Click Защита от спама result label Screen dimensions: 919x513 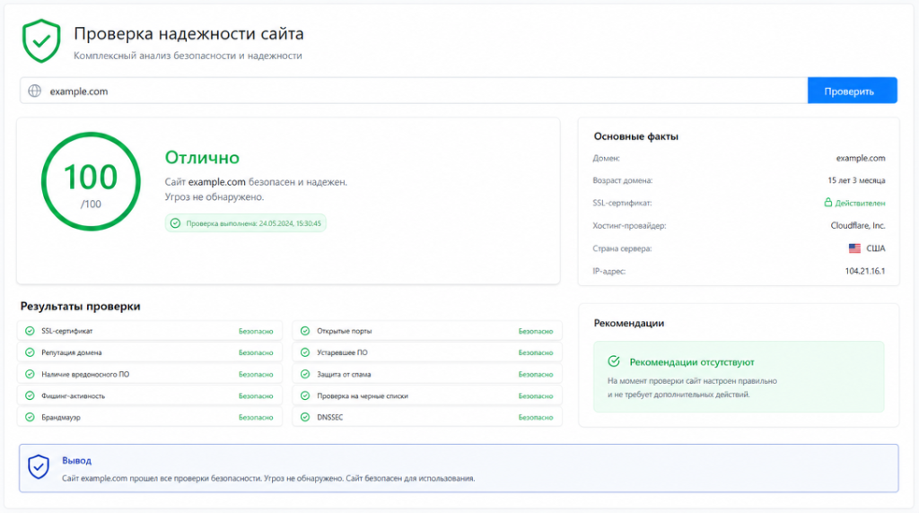pyautogui.click(x=344, y=375)
